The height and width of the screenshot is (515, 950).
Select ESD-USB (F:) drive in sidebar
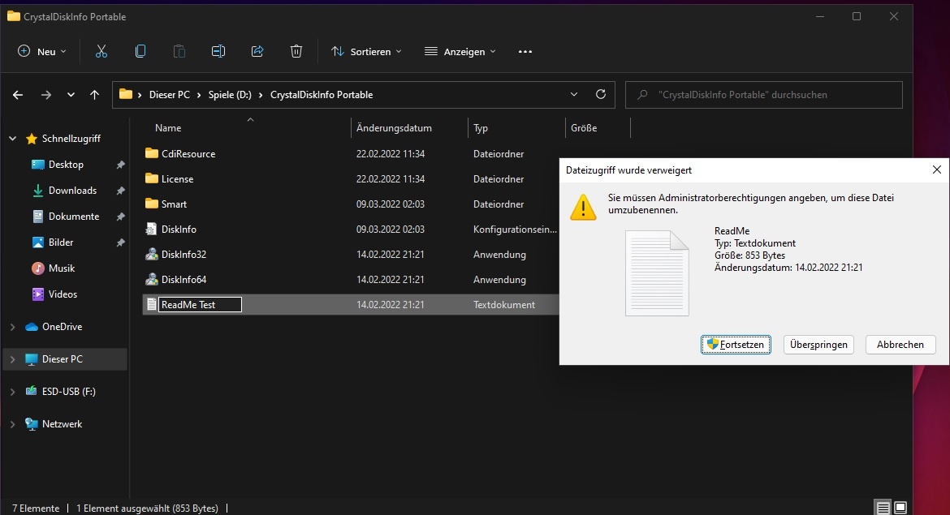tap(68, 392)
